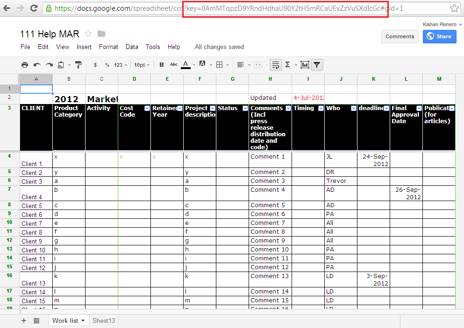Click the Print icon
The height and width of the screenshot is (328, 464).
(x=25, y=65)
